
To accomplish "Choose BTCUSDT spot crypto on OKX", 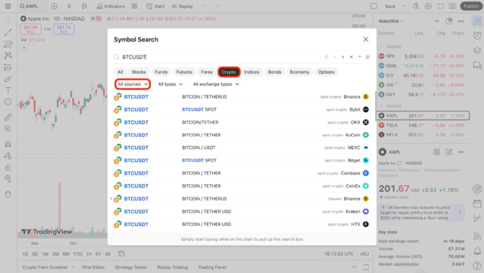I will [242, 122].
